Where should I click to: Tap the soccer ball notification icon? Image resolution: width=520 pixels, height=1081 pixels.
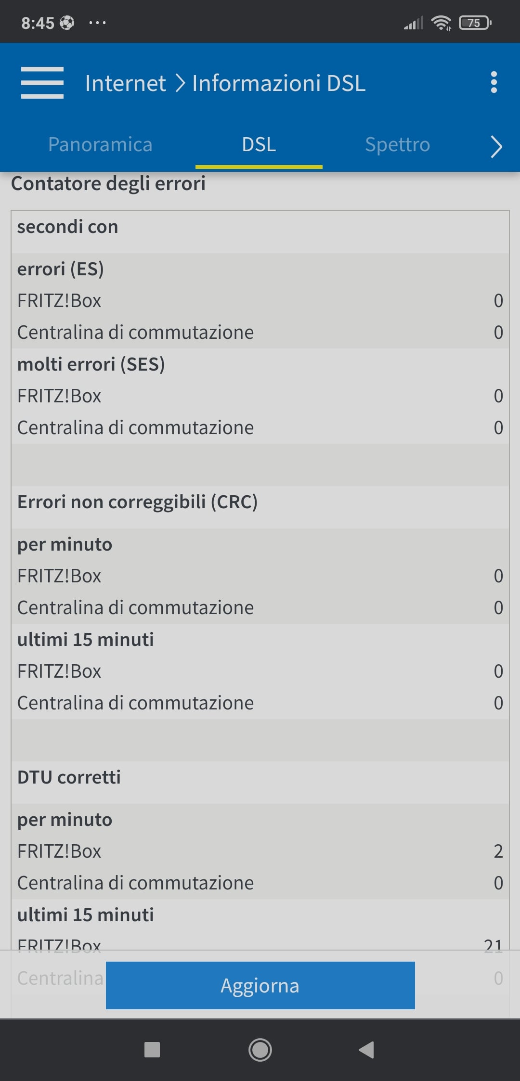click(x=67, y=23)
